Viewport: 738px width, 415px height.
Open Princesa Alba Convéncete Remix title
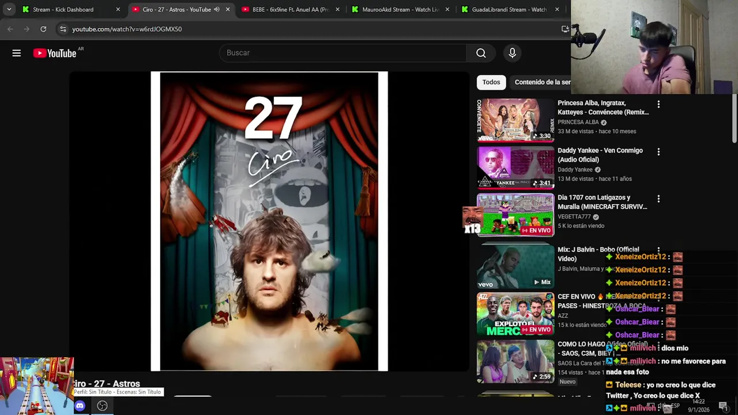click(603, 108)
